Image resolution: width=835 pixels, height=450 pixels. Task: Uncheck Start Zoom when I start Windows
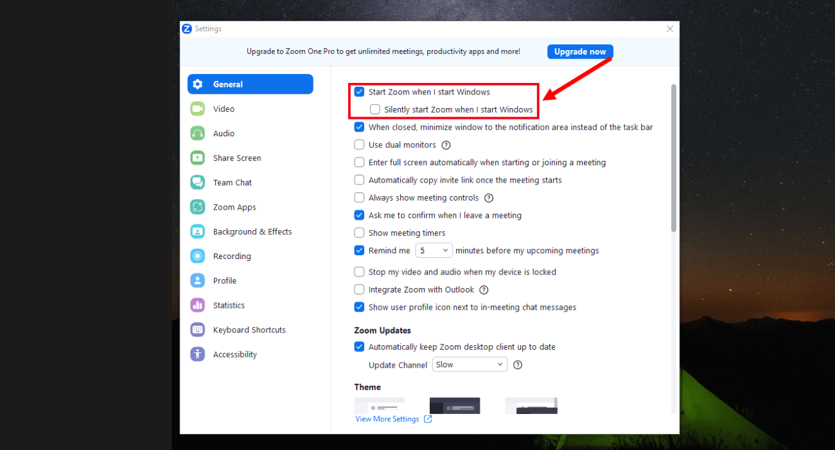pos(359,92)
